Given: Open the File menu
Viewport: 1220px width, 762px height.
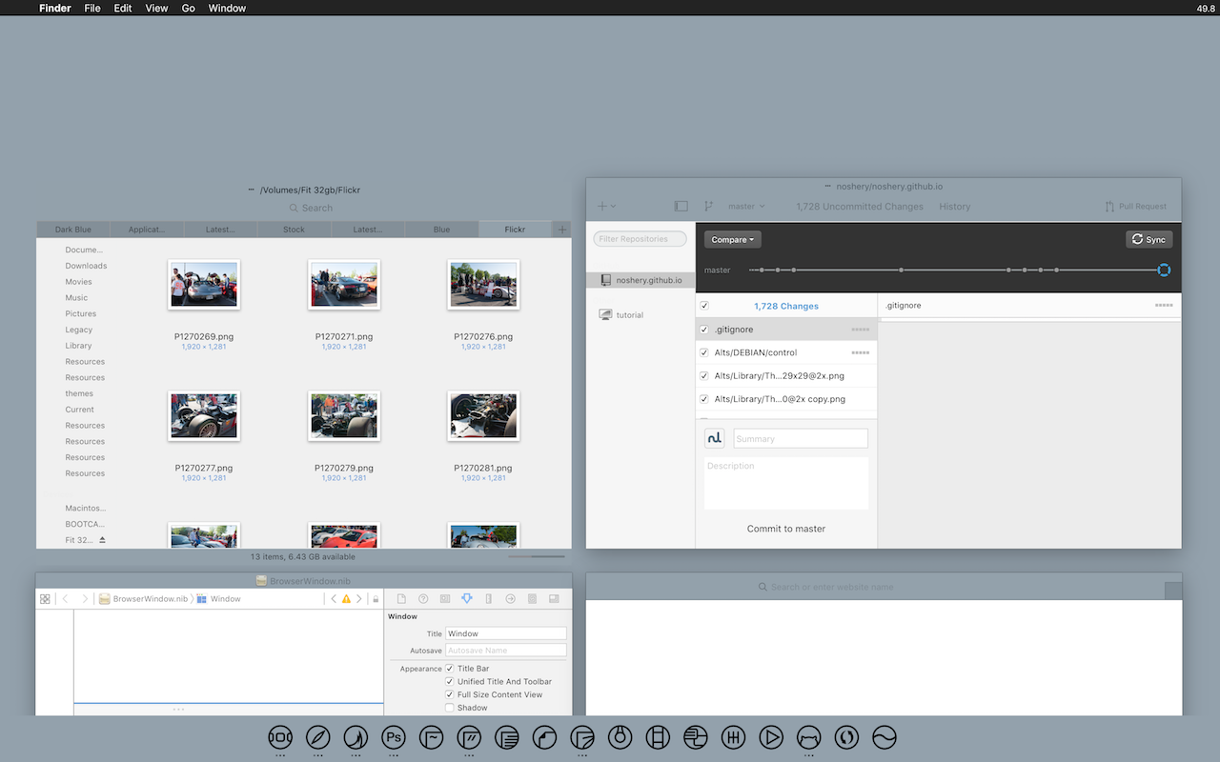Looking at the screenshot, I should (x=92, y=8).
